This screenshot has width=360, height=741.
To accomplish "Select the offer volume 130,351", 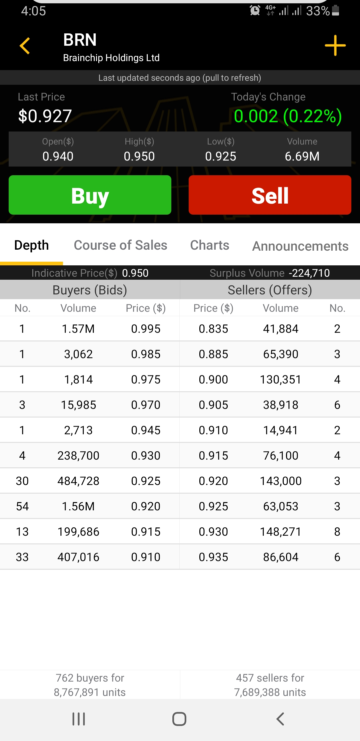I will [280, 380].
